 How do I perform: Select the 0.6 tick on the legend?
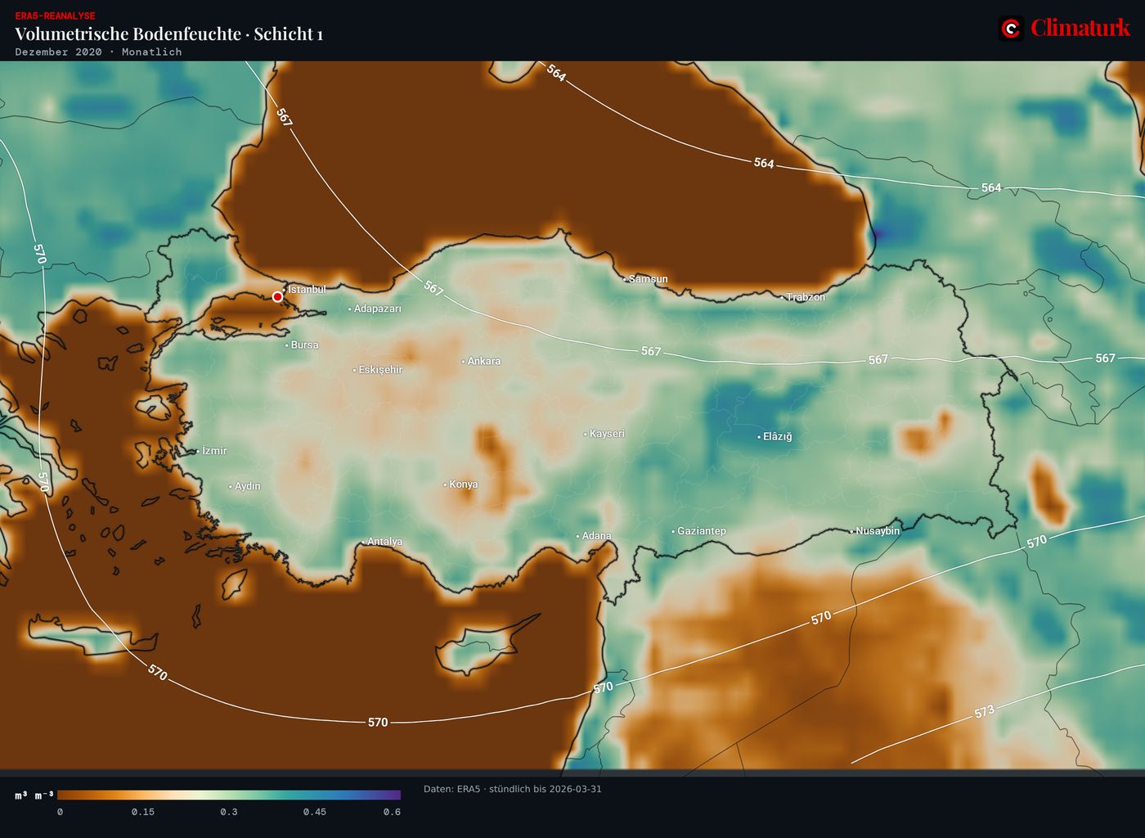click(392, 812)
